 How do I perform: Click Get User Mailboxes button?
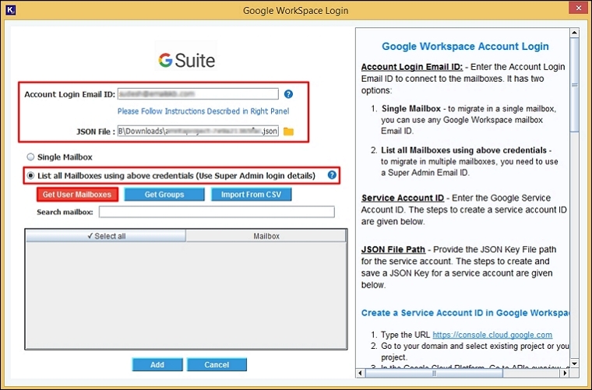pos(77,195)
